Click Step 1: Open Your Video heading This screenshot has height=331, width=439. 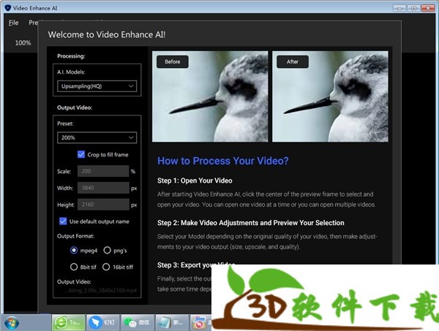[195, 180]
